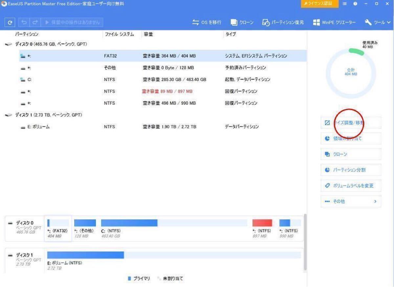
Task: Click the E: ボリューム drive icon
Action: (x=23, y=127)
